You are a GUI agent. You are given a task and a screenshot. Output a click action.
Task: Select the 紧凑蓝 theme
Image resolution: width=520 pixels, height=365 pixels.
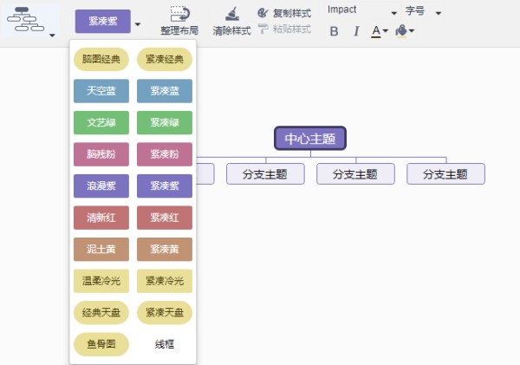165,91
